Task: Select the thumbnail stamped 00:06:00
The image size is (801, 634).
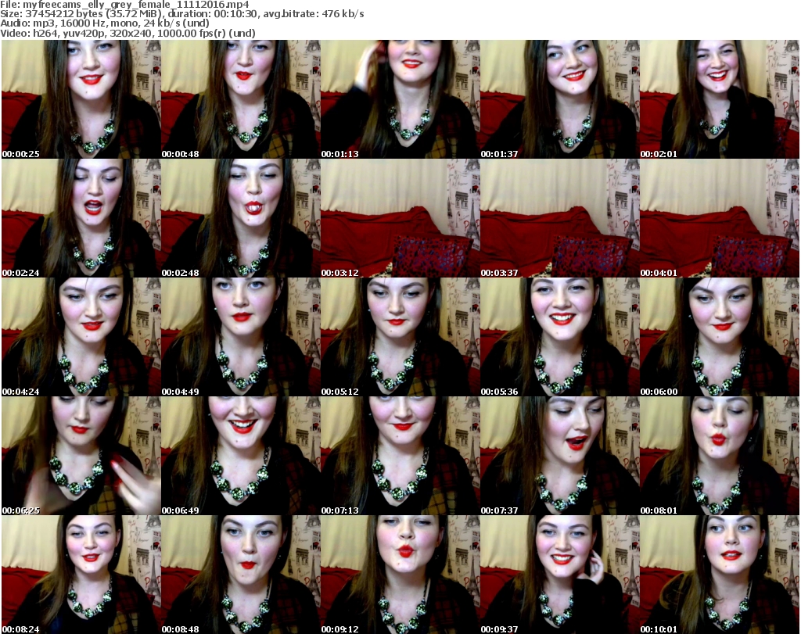Action: [x=720, y=337]
